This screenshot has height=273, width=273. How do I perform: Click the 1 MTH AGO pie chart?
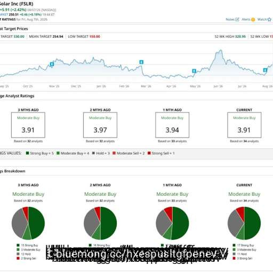tap(172, 223)
